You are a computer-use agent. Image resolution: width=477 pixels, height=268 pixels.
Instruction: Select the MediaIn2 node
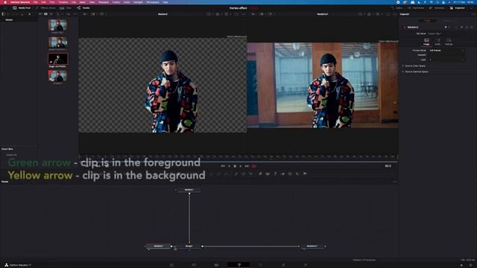(x=159, y=246)
